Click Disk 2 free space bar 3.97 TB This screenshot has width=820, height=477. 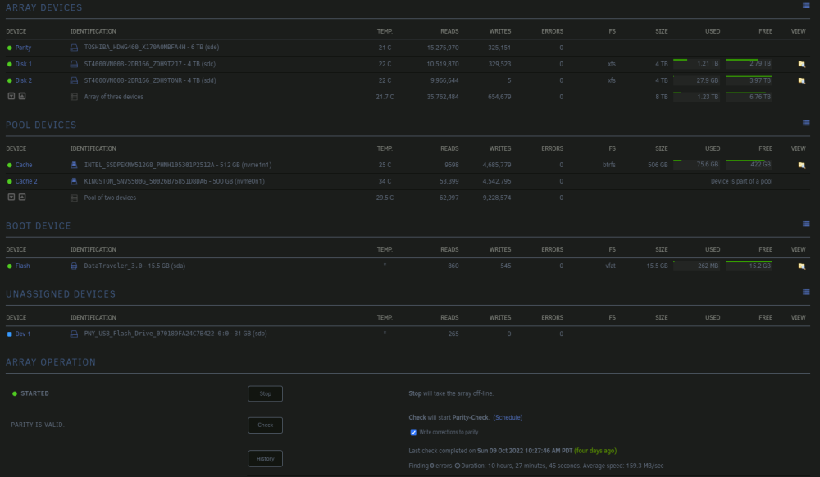click(x=749, y=80)
